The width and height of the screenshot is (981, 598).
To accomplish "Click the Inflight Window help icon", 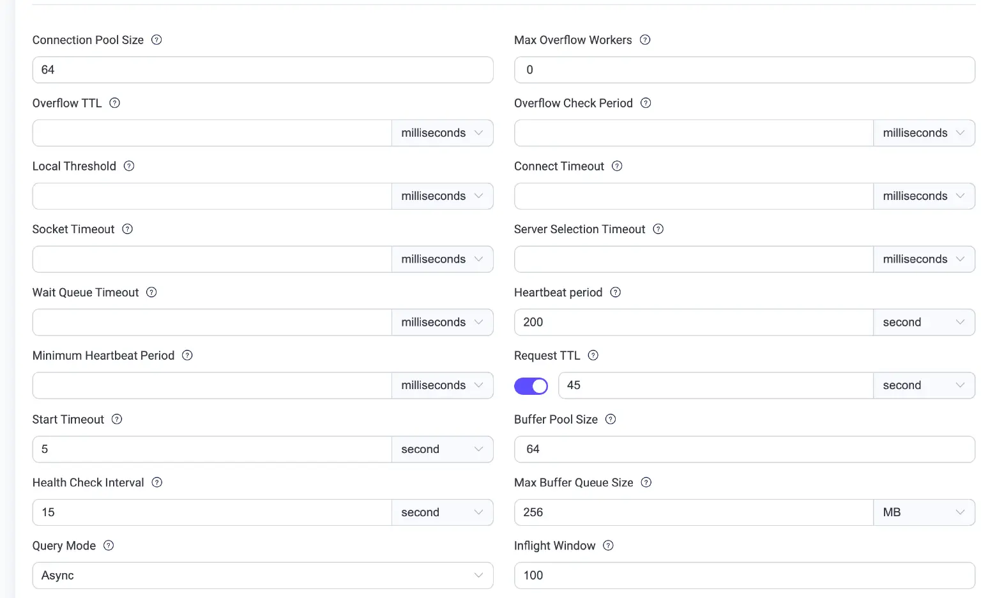I will click(609, 546).
